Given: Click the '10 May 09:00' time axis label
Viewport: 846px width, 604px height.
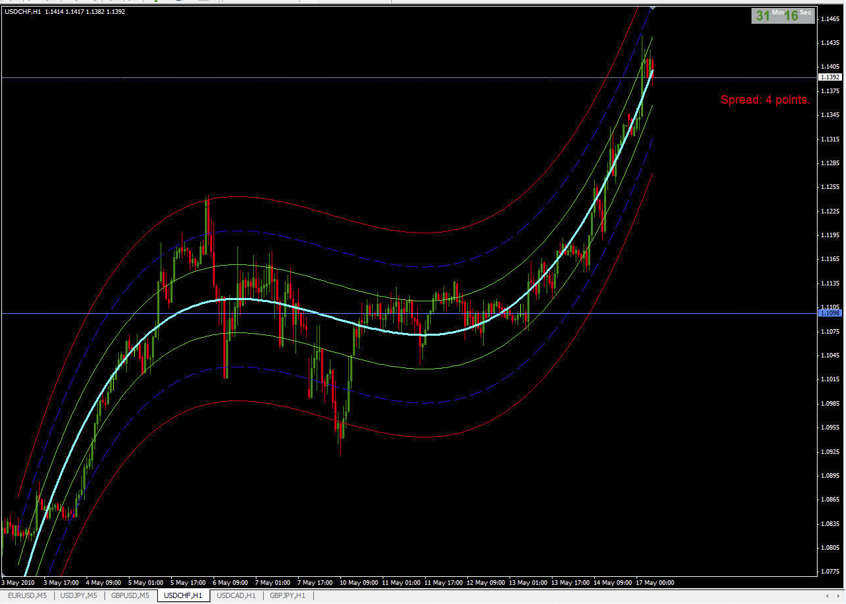Looking at the screenshot, I should pos(359,583).
